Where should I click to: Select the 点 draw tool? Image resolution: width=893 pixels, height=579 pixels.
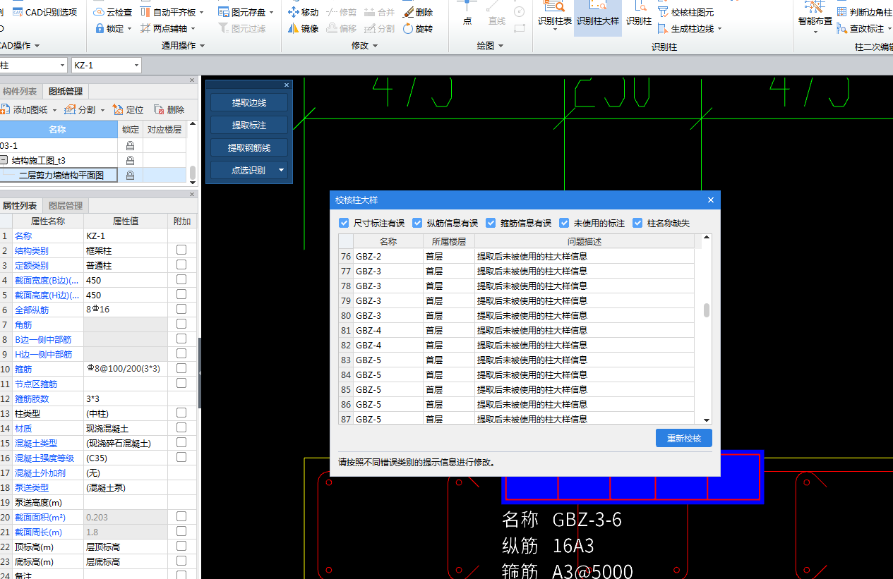467,14
